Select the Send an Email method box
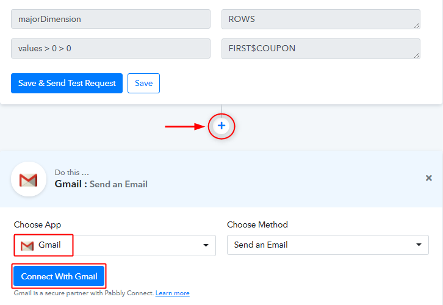The image size is (443, 305). coord(317,245)
